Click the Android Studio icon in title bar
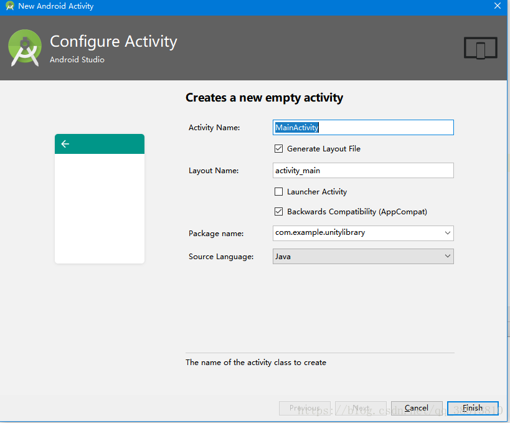 click(10, 6)
